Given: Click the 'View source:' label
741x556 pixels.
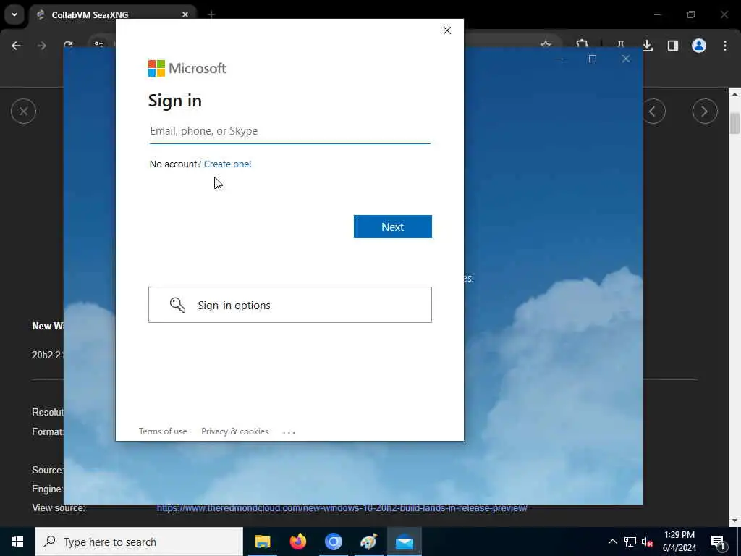Looking at the screenshot, I should pos(59,508).
